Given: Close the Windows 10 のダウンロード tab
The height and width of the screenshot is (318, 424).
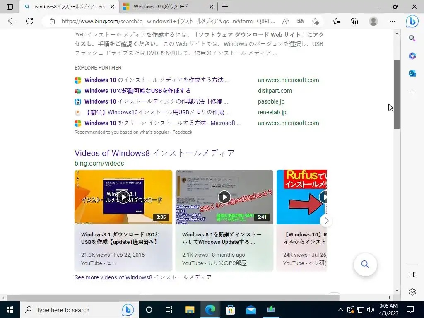Looking at the screenshot, I should click(212, 7).
